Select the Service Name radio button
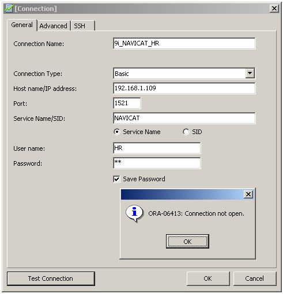This screenshot has width=283, height=294. coord(117,132)
